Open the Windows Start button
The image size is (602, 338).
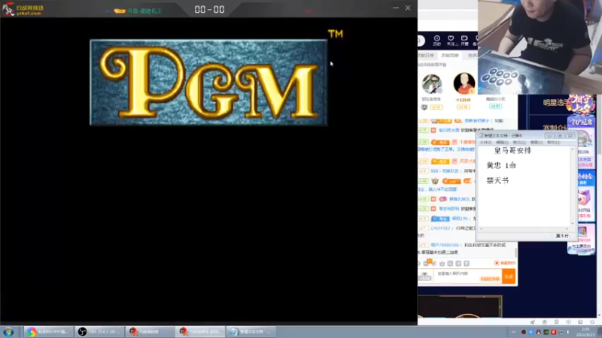pyautogui.click(x=8, y=332)
